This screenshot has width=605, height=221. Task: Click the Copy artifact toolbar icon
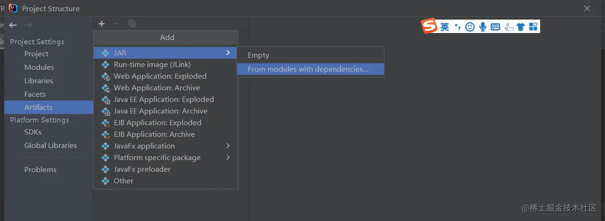(x=132, y=24)
